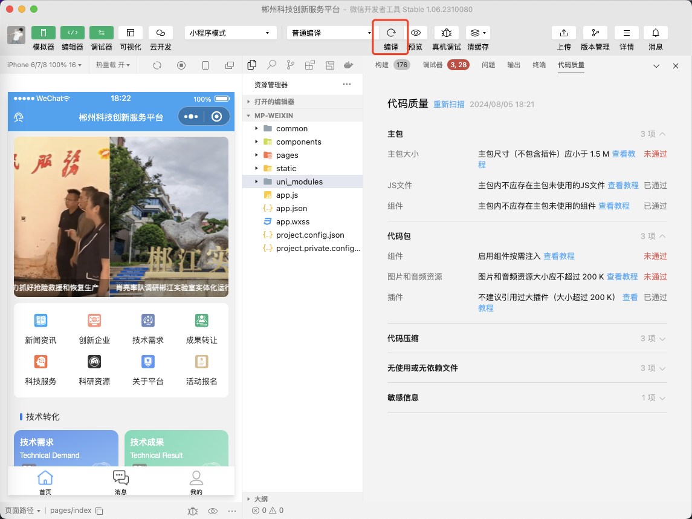Detach the simulator window

[x=230, y=65]
